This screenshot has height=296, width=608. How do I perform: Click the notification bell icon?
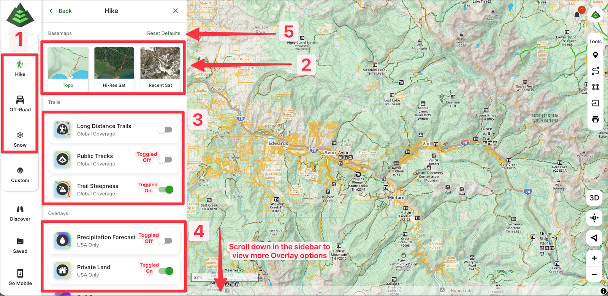[x=577, y=15]
